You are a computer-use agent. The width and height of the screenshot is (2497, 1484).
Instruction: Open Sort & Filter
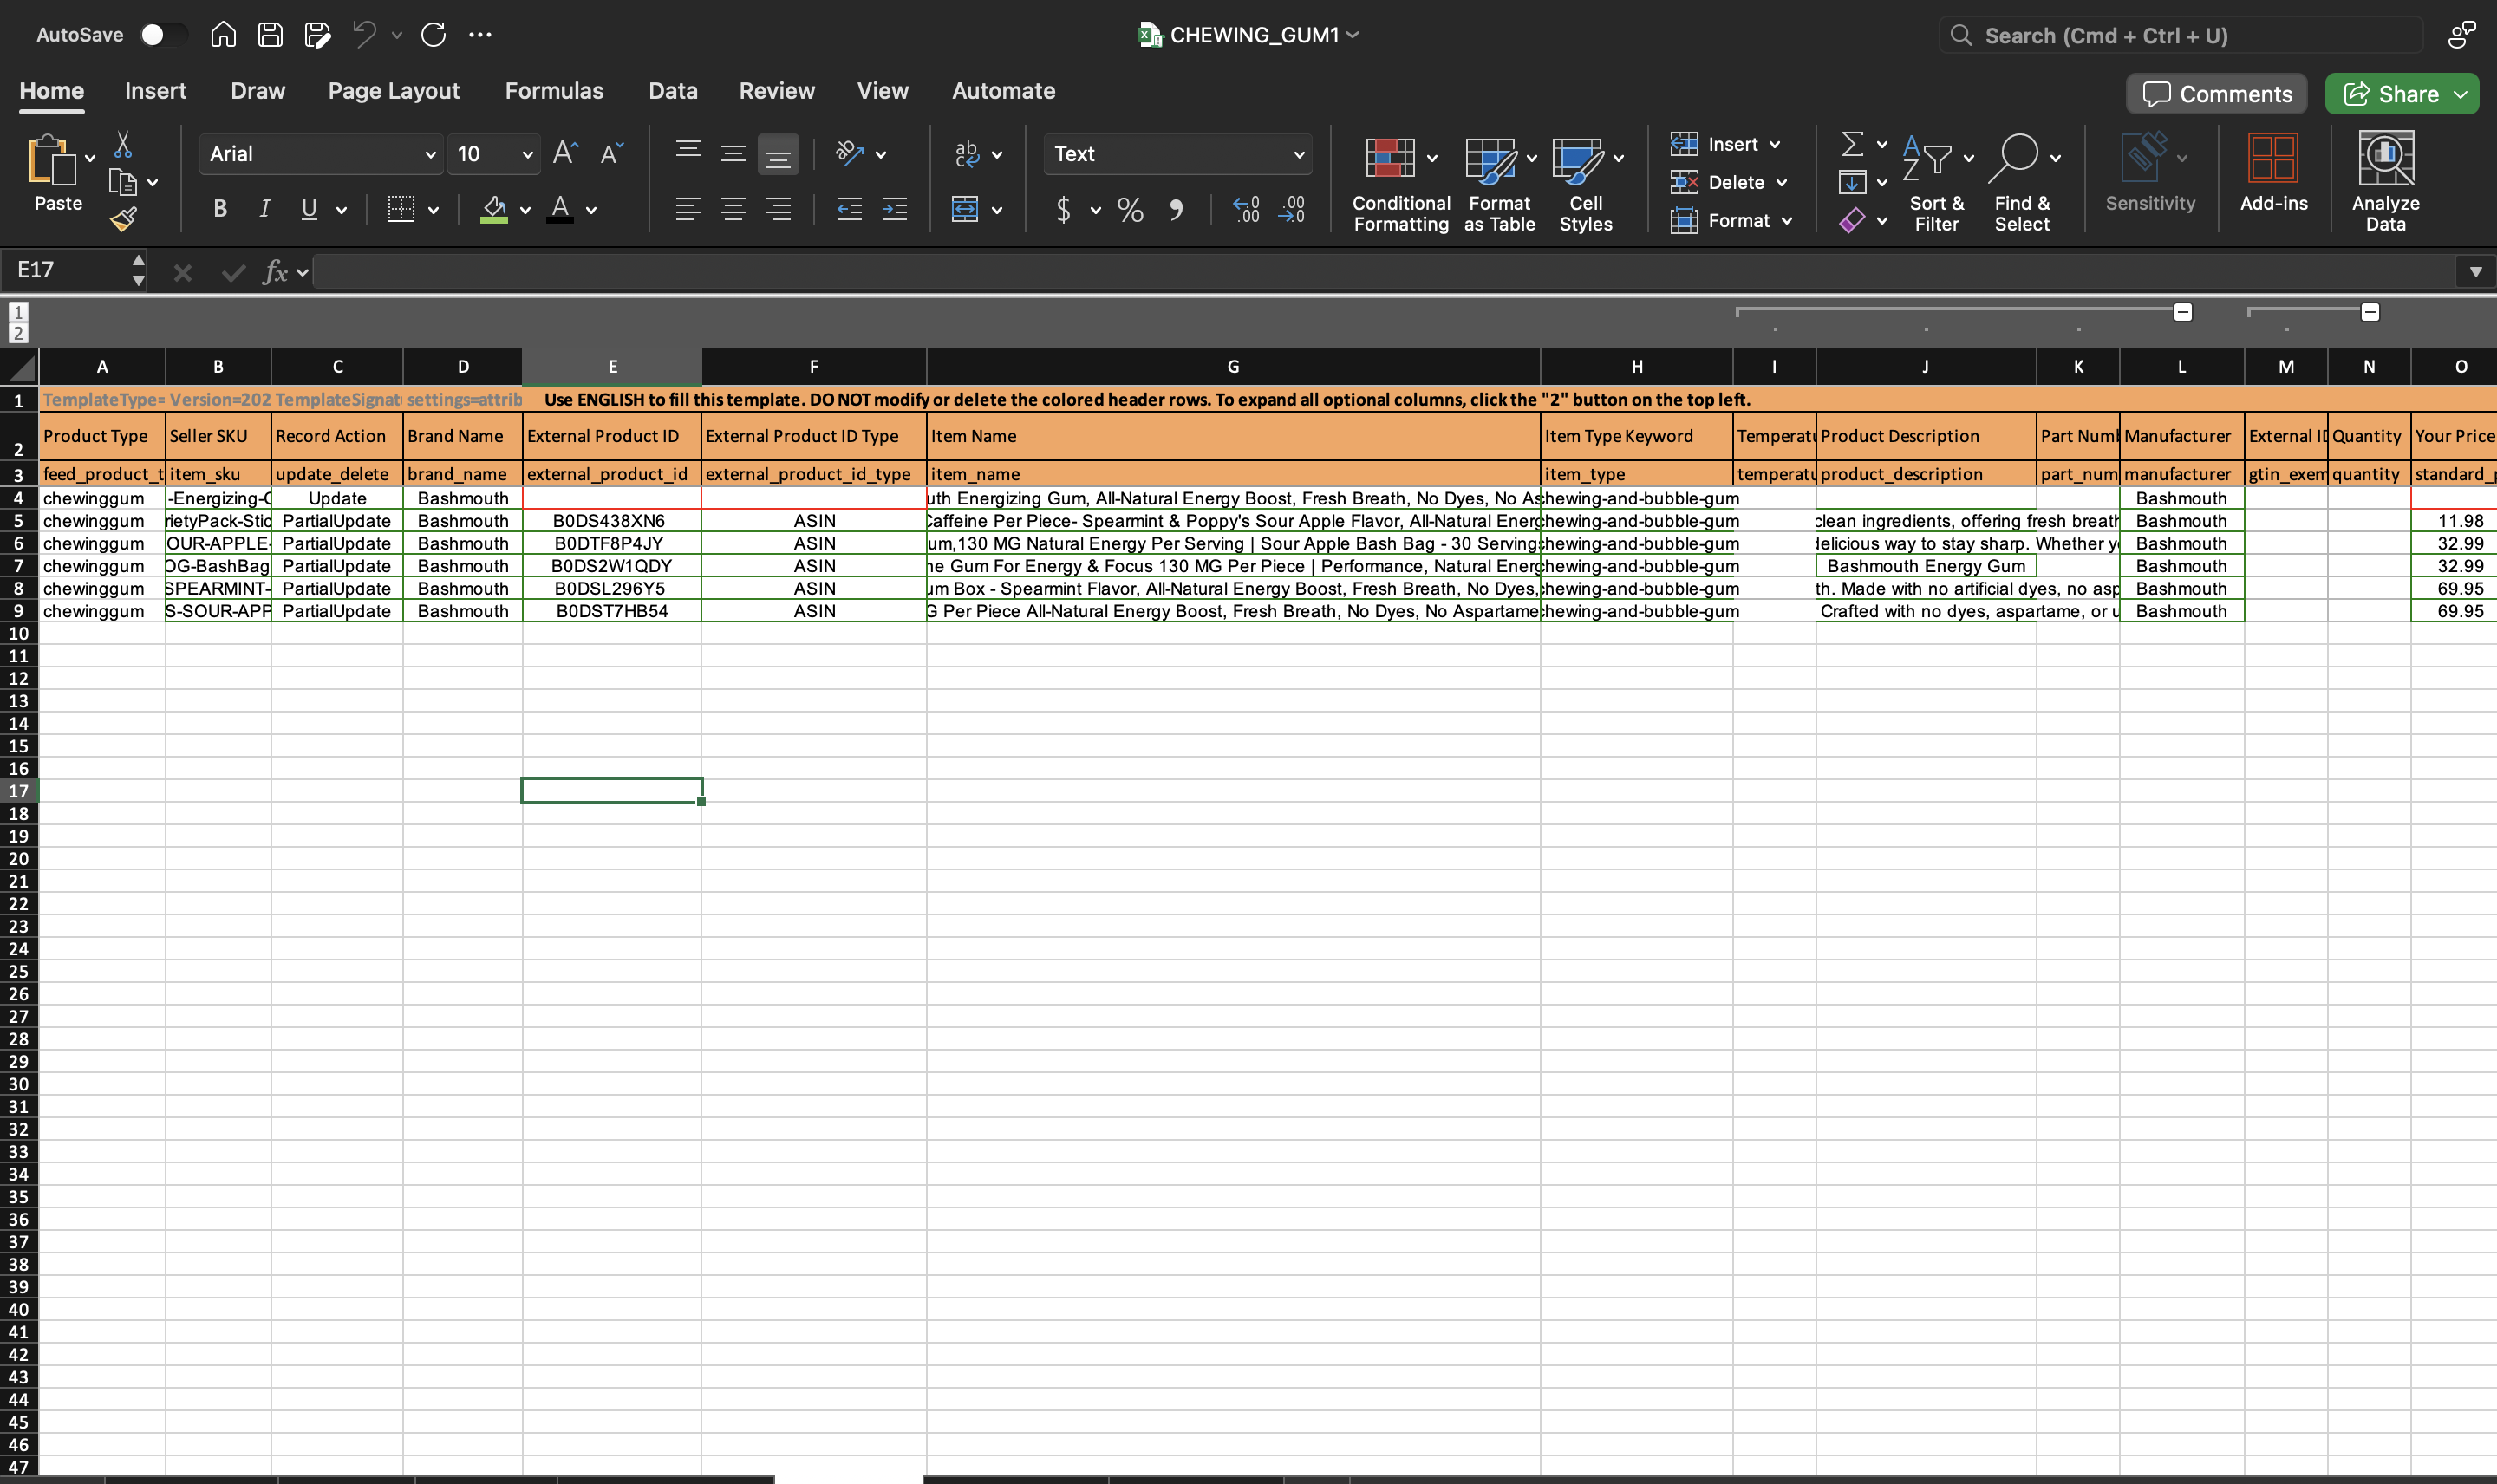point(1936,183)
